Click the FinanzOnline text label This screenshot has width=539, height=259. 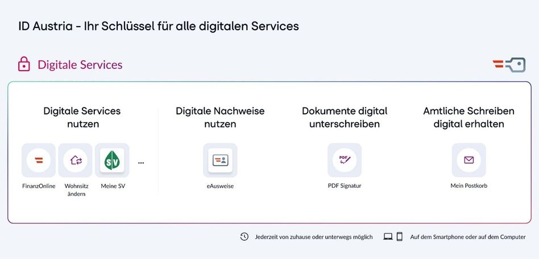(x=39, y=186)
